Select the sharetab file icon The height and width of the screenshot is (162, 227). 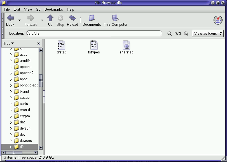[x=127, y=45]
